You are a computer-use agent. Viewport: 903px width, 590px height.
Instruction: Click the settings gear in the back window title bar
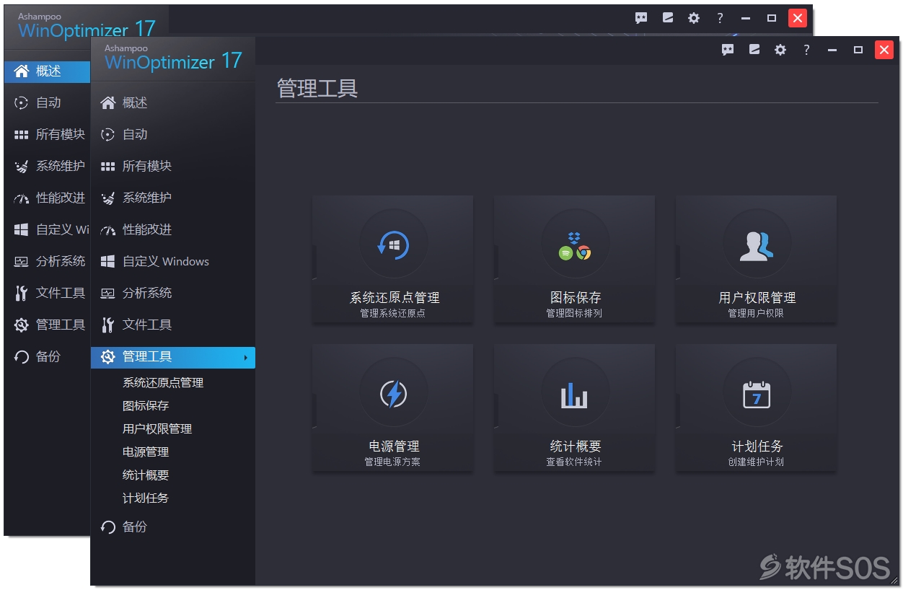point(694,18)
